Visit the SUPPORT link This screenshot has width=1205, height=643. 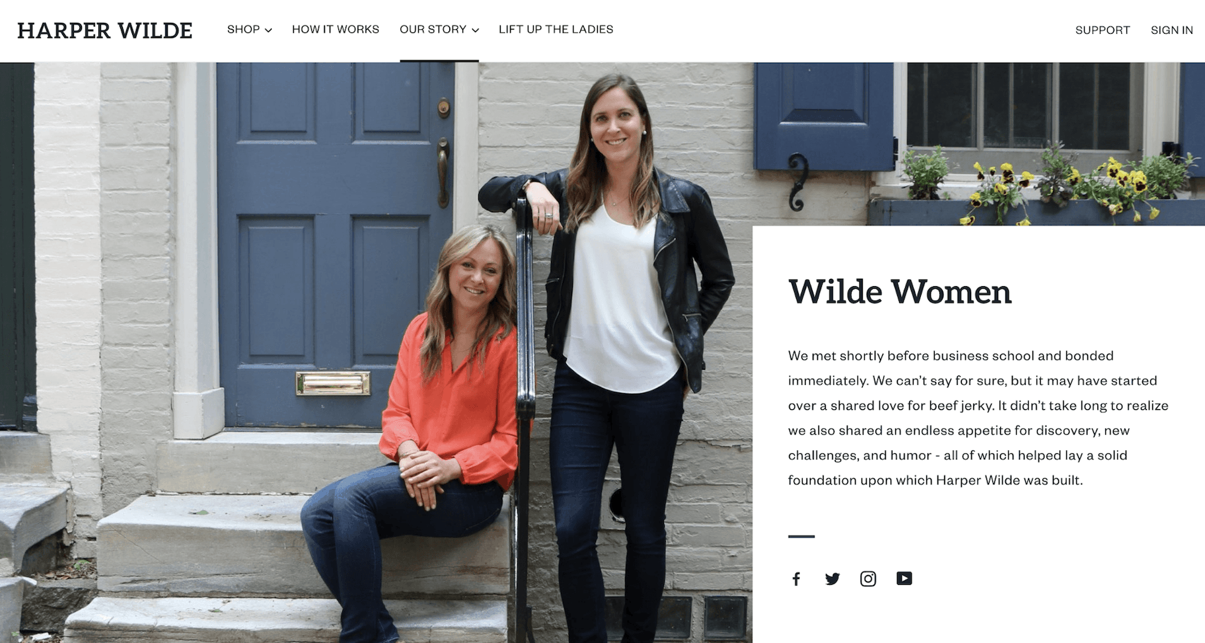point(1103,30)
